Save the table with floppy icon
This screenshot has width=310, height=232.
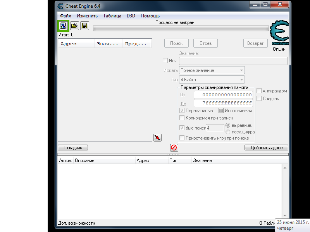[x=84, y=26]
